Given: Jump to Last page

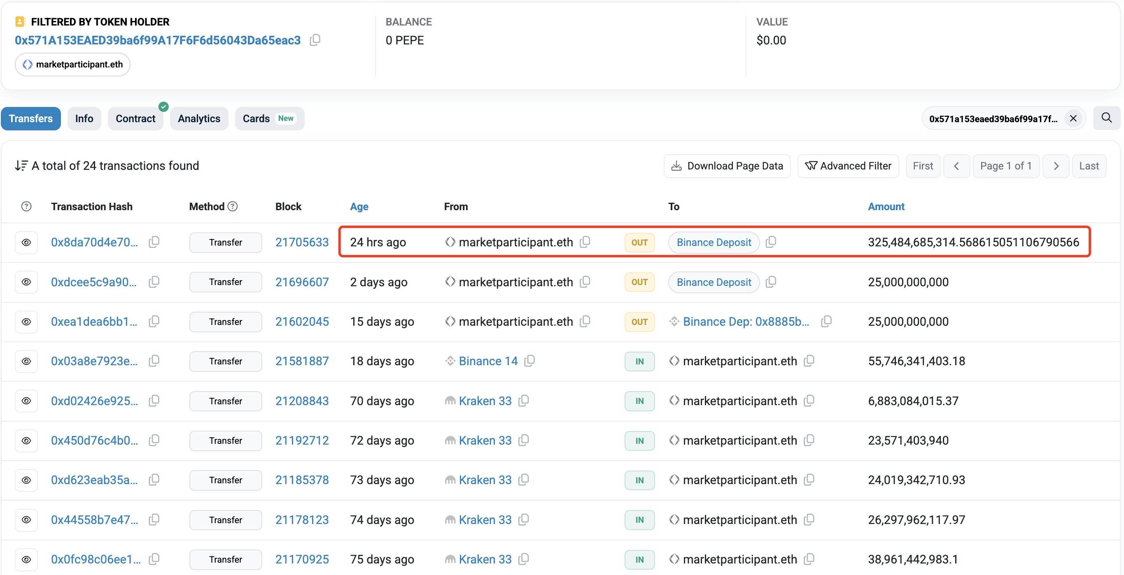Looking at the screenshot, I should [x=1089, y=166].
